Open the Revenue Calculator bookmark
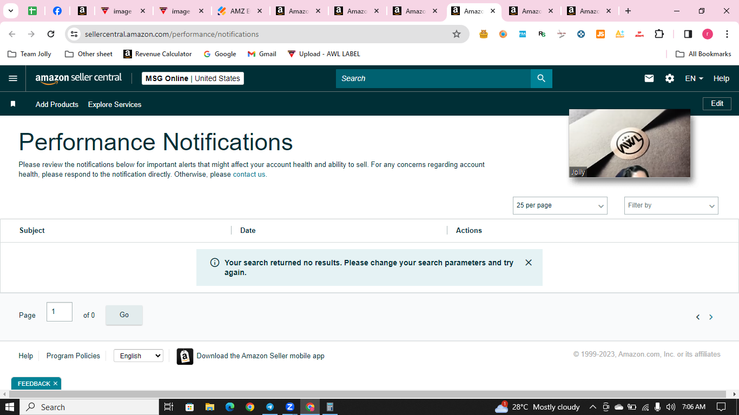This screenshot has height=415, width=739. (x=157, y=54)
